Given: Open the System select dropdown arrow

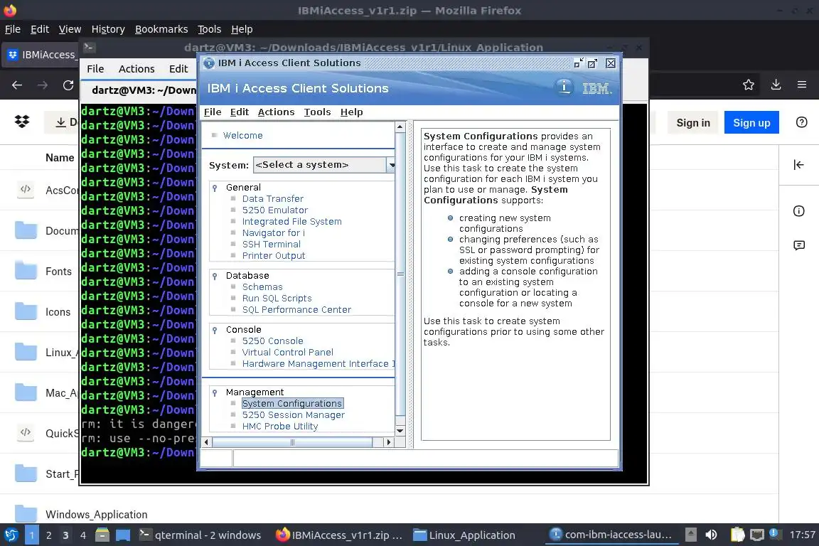Looking at the screenshot, I should tap(391, 165).
